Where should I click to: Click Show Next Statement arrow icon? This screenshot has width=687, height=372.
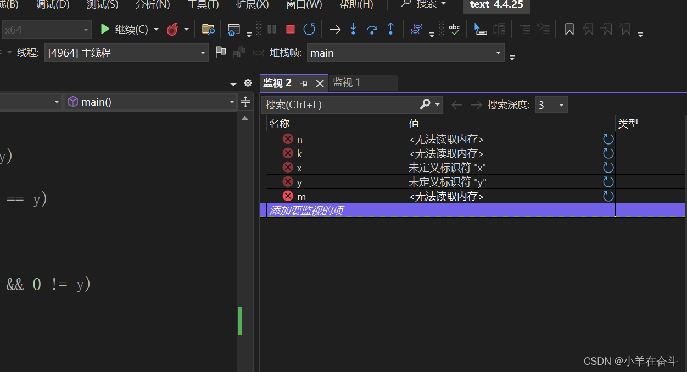coord(335,29)
